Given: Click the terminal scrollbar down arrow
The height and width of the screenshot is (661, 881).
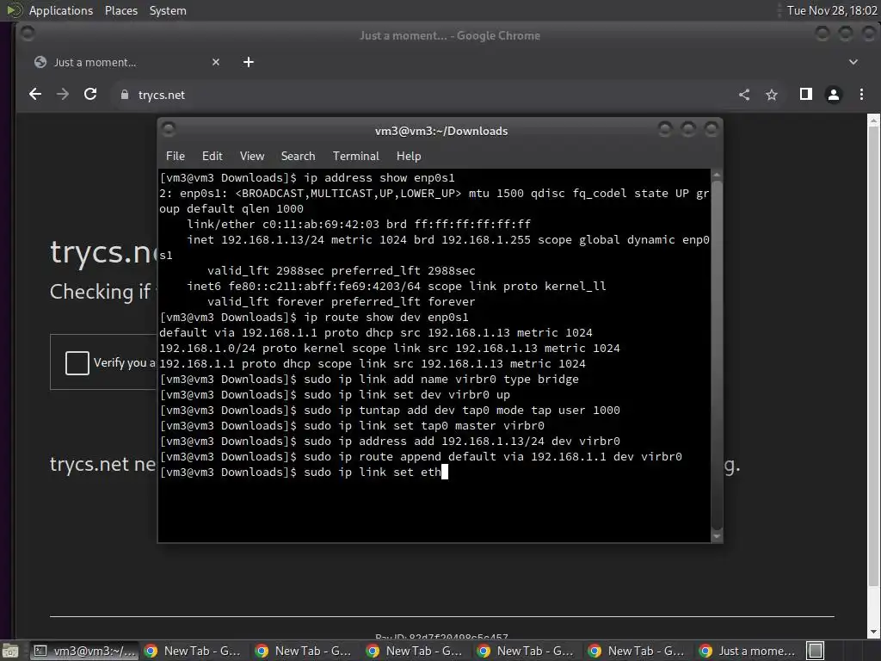Looking at the screenshot, I should tap(717, 536).
